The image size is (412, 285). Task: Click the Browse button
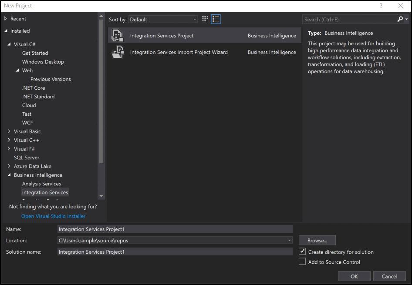pos(317,240)
